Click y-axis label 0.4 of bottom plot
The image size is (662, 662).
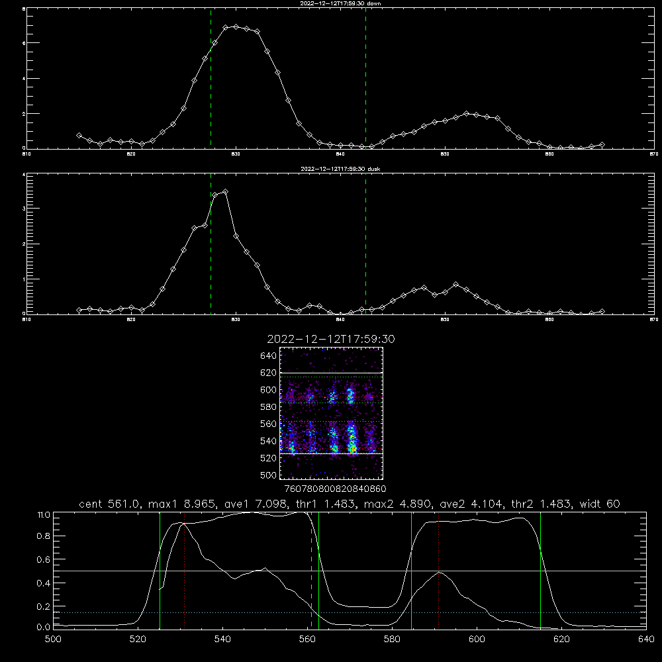44,583
